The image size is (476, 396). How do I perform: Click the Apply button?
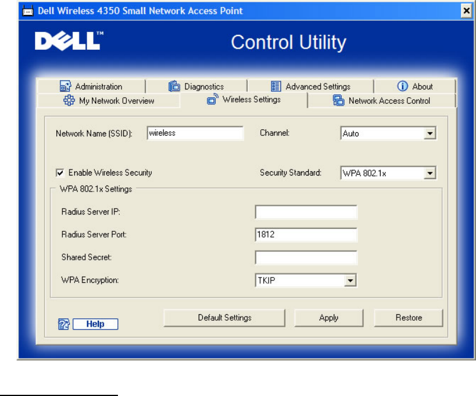(329, 318)
